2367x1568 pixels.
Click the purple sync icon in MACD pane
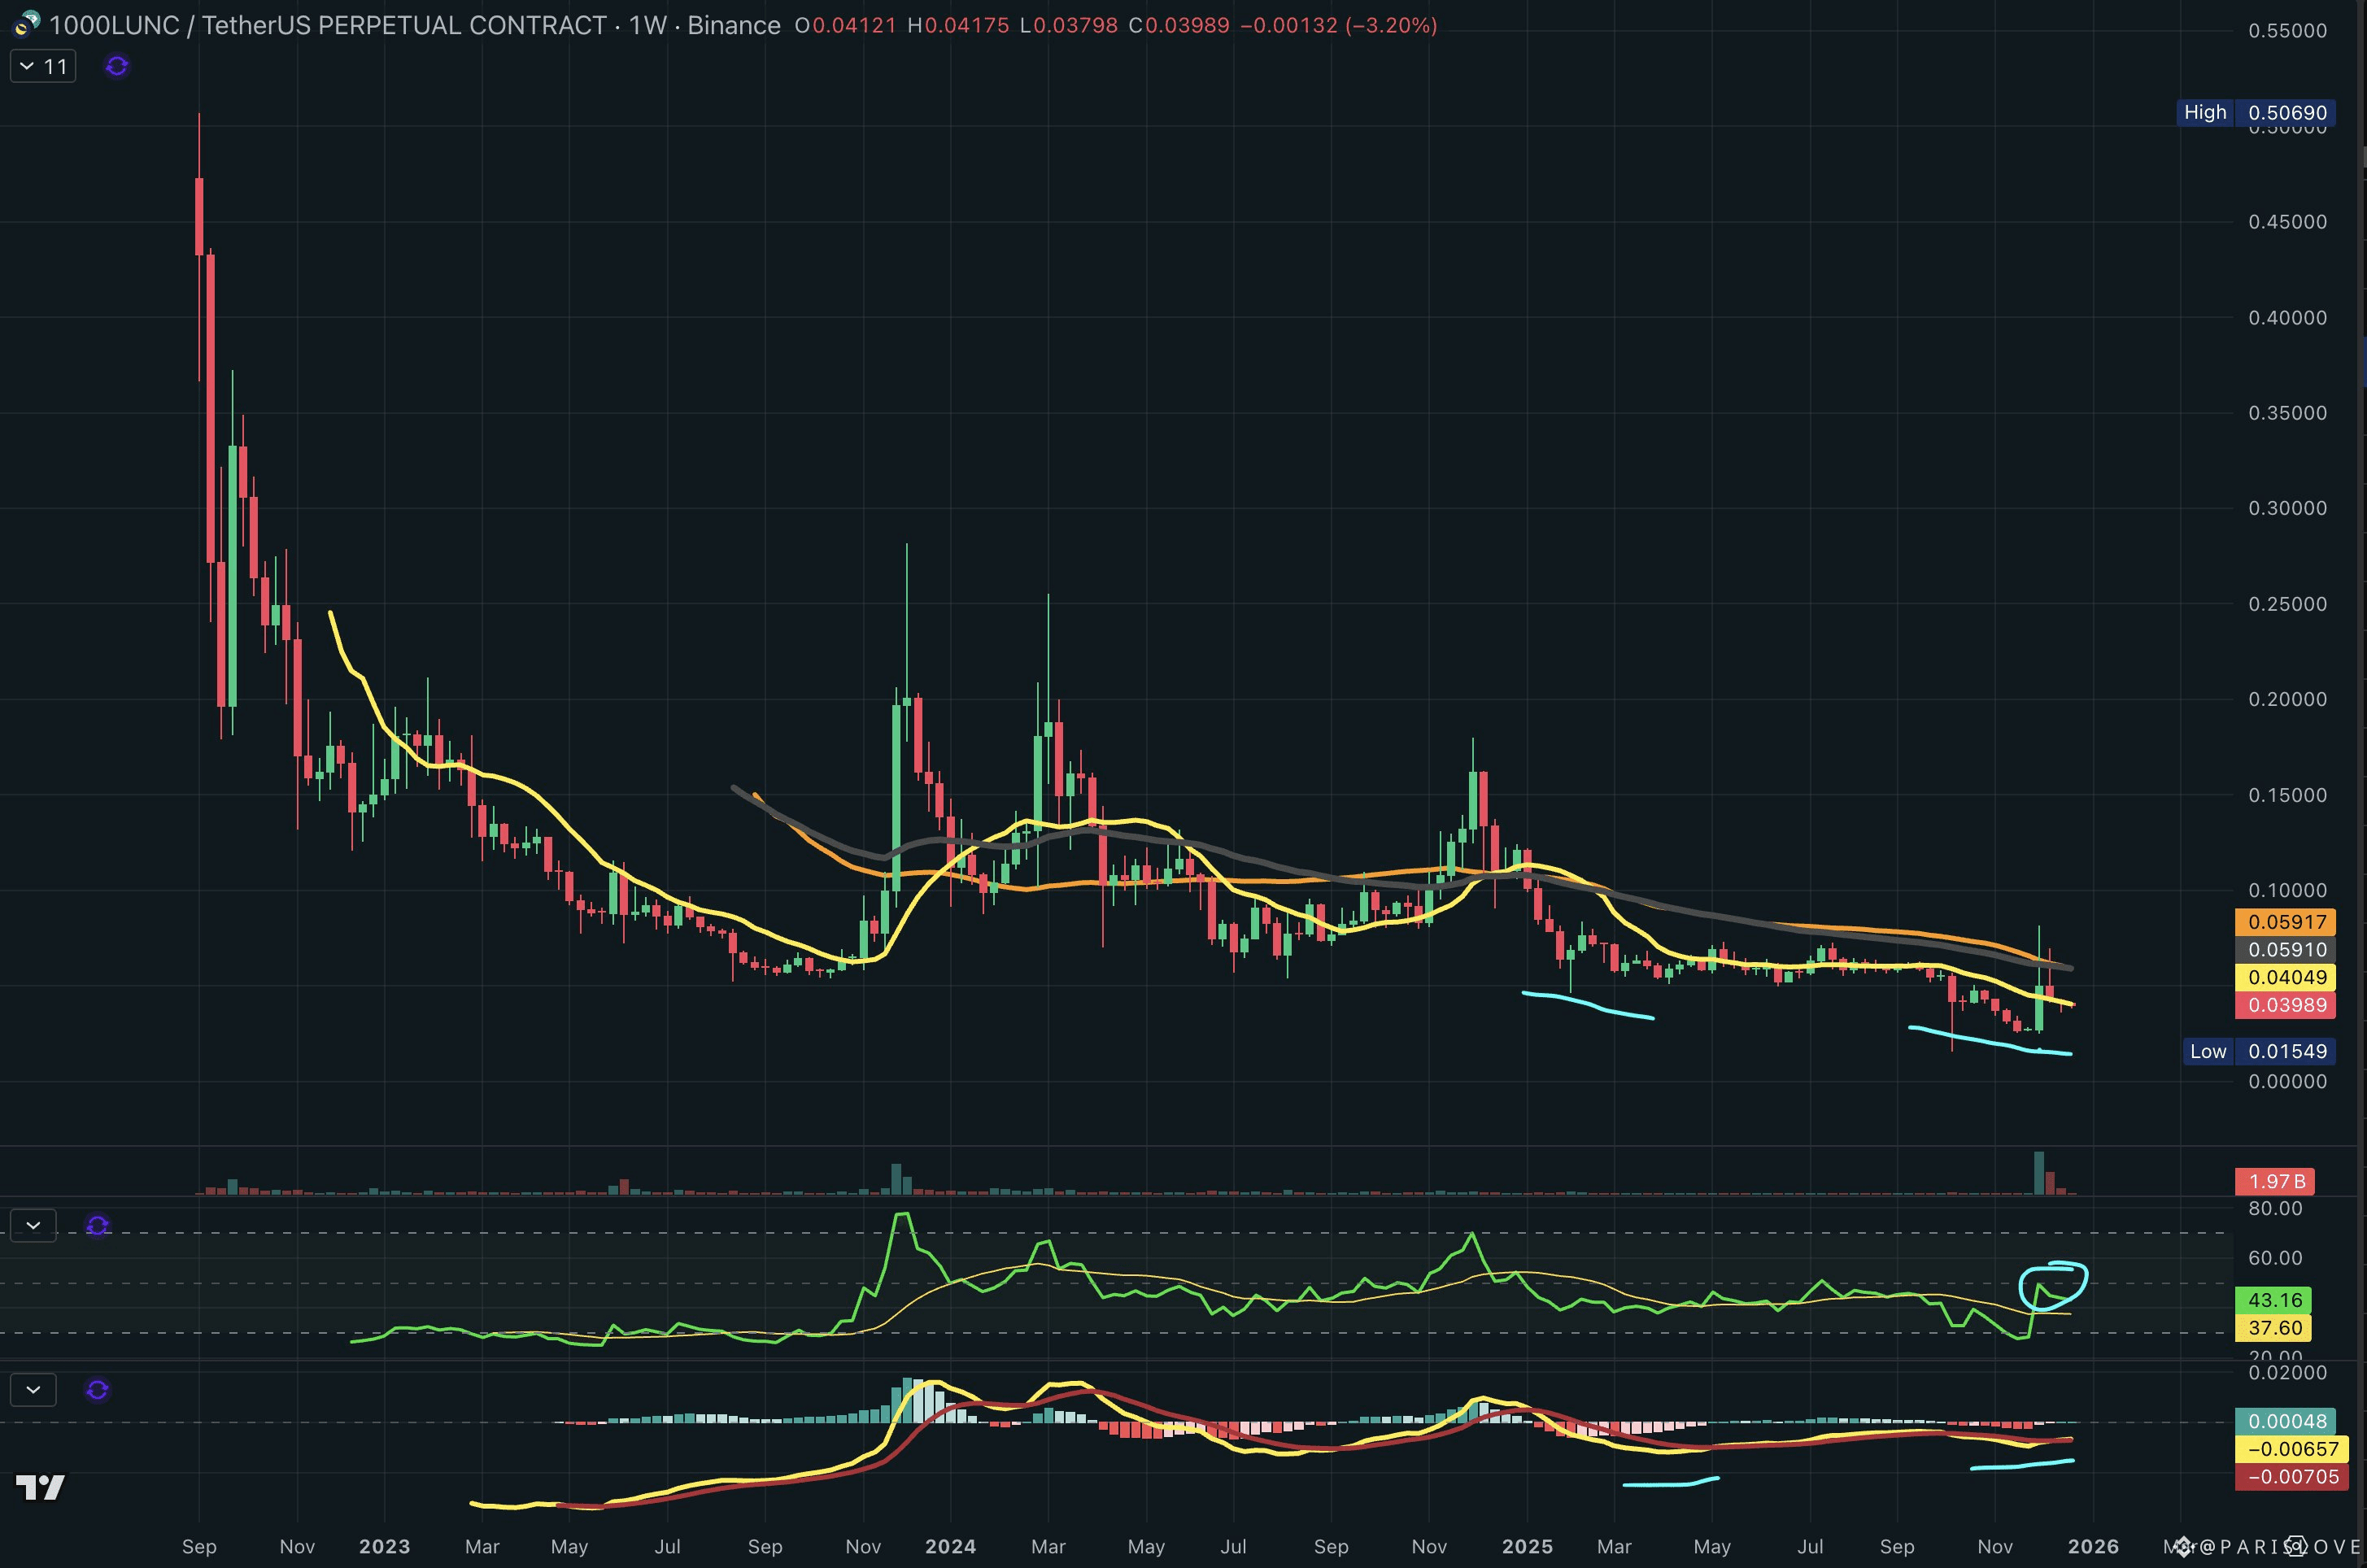(x=97, y=1390)
